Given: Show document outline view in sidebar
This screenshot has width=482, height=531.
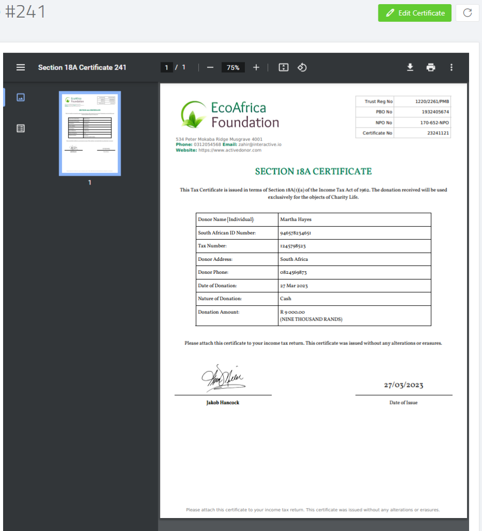Looking at the screenshot, I should tap(21, 129).
